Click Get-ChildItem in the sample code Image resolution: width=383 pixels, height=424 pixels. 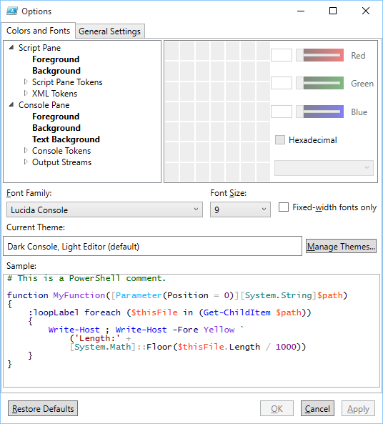[237, 312]
